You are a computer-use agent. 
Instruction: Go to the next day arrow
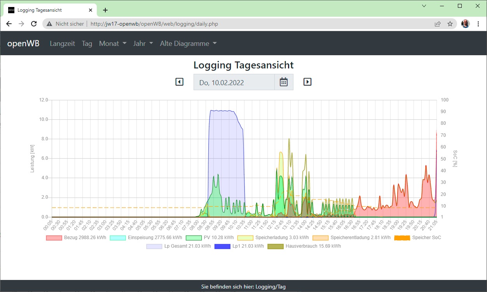pyautogui.click(x=307, y=82)
